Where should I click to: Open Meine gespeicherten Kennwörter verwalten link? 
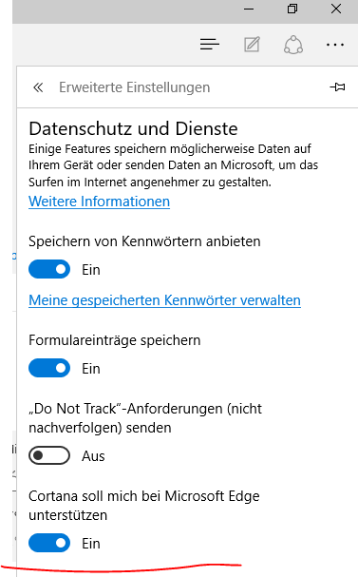pos(164,300)
